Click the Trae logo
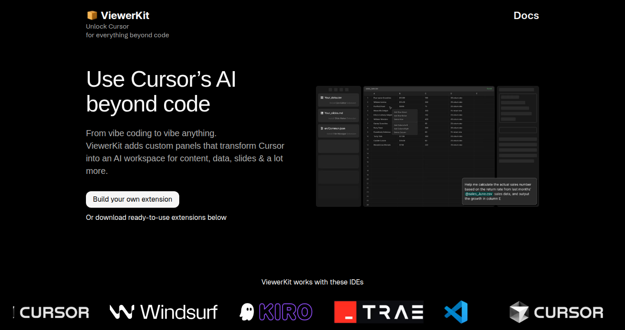The image size is (625, 330). coord(379,312)
